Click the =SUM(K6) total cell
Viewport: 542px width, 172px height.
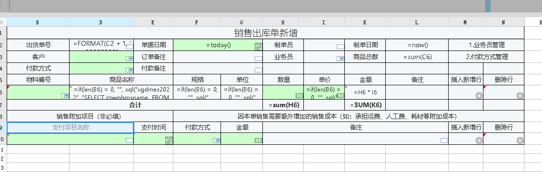(365, 105)
